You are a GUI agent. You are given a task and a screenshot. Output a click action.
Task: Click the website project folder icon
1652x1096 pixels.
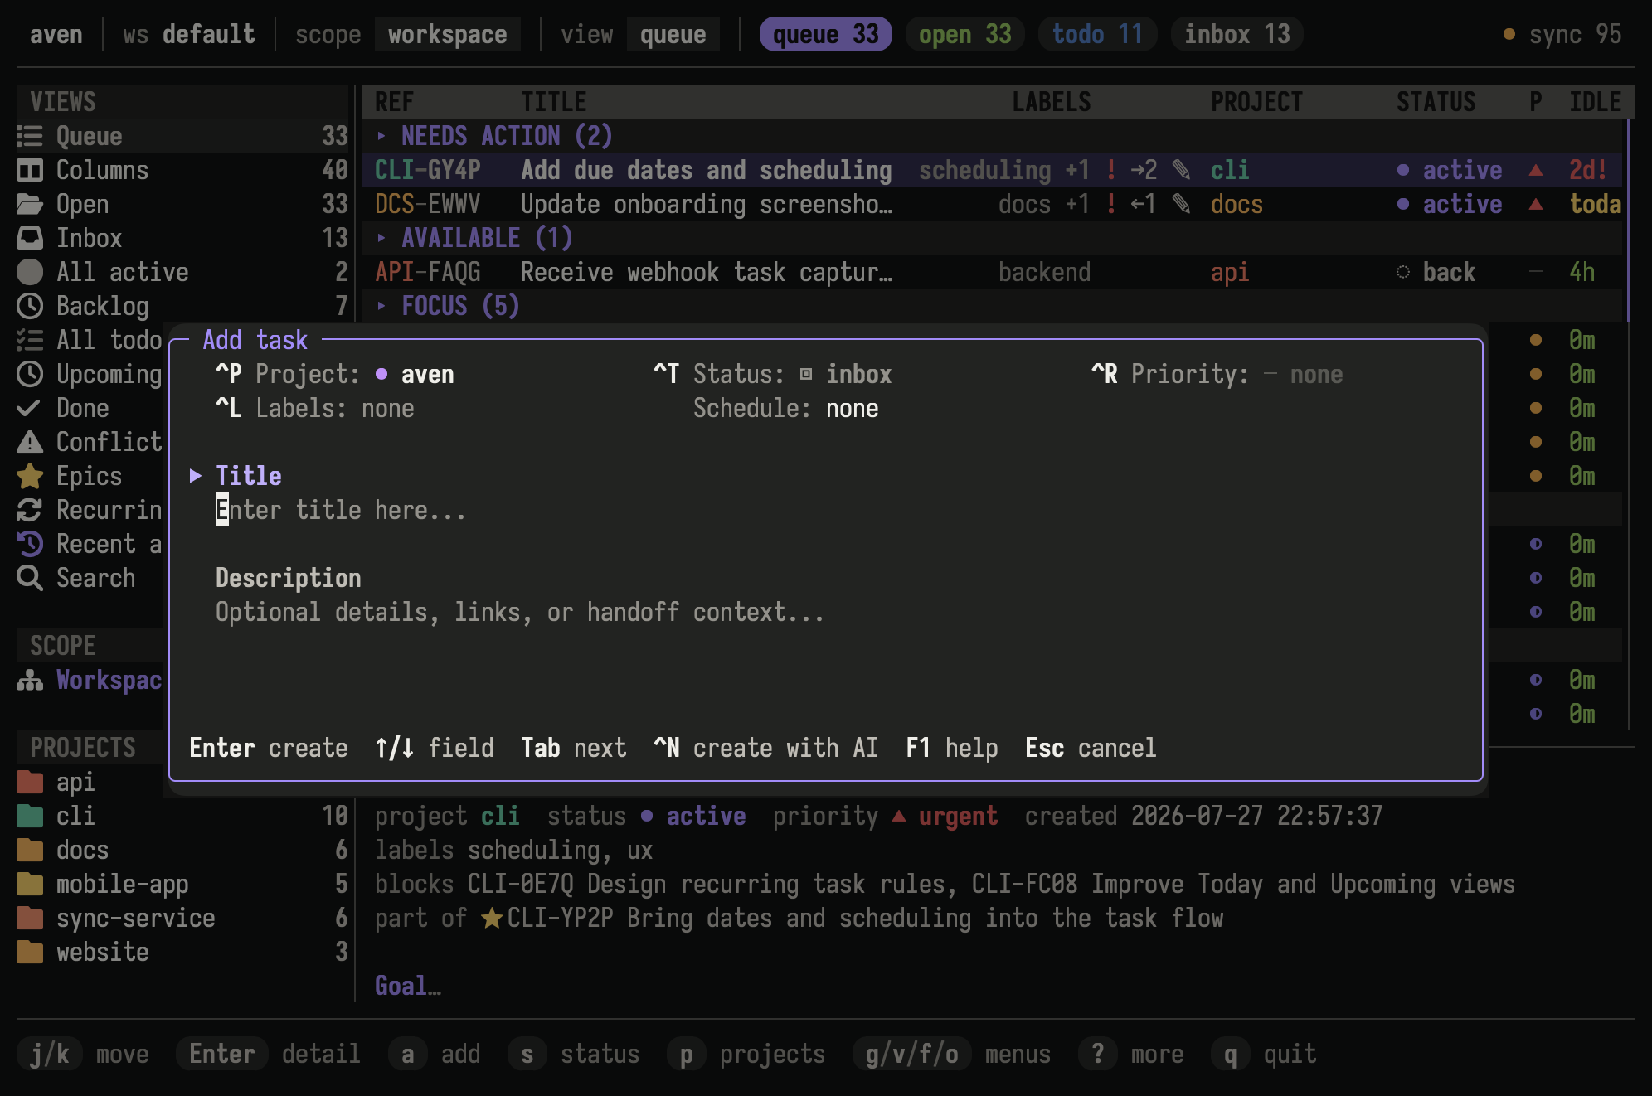(30, 952)
